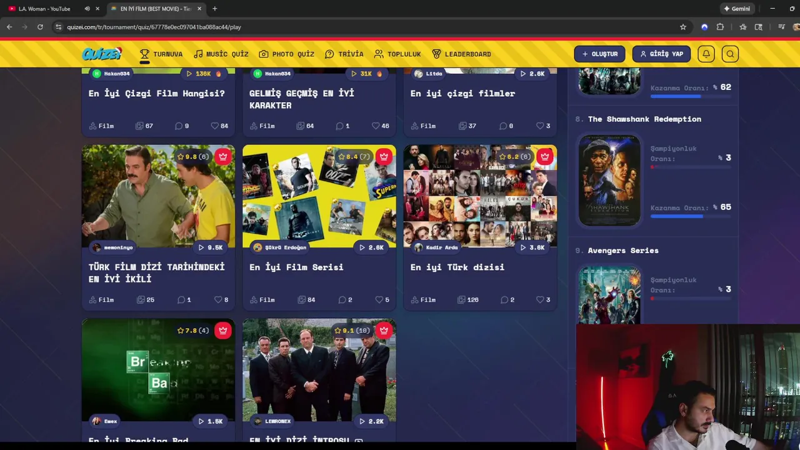Click Film category tag on Türk dizisi card
Image resolution: width=800 pixels, height=450 pixels.
pos(422,299)
